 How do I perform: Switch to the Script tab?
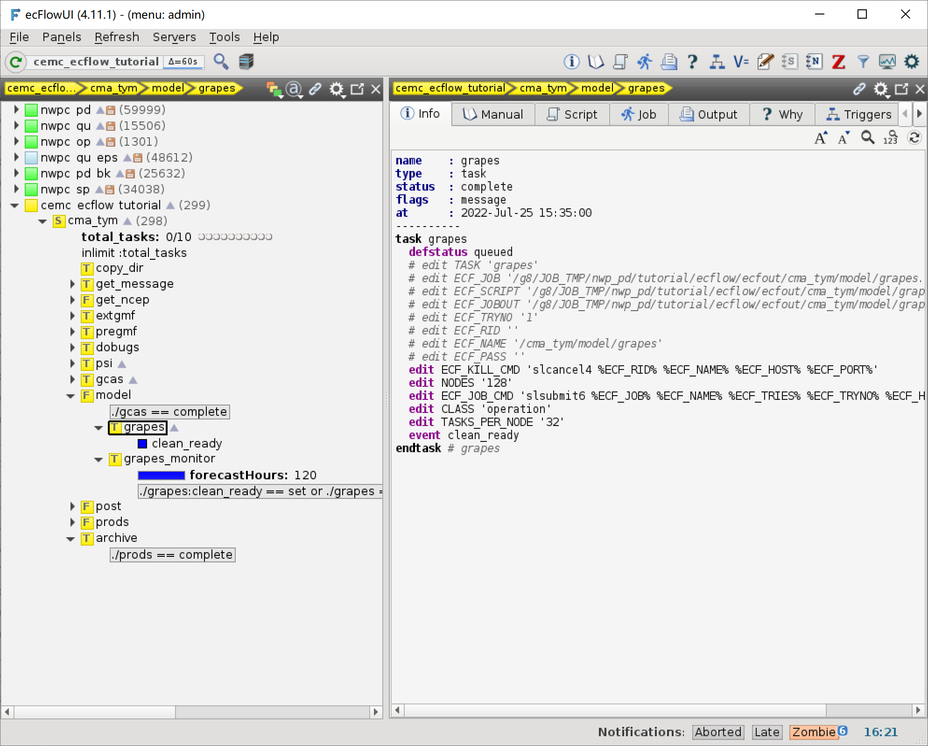pos(572,114)
